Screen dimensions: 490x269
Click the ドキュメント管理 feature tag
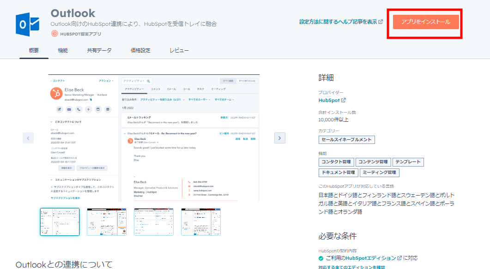pos(339,173)
